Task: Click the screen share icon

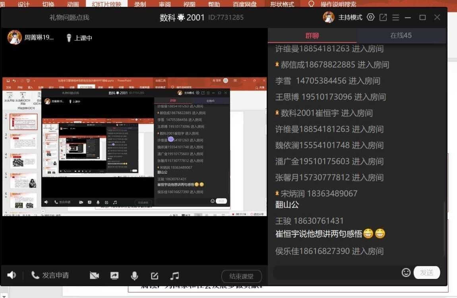Action: coord(114,275)
